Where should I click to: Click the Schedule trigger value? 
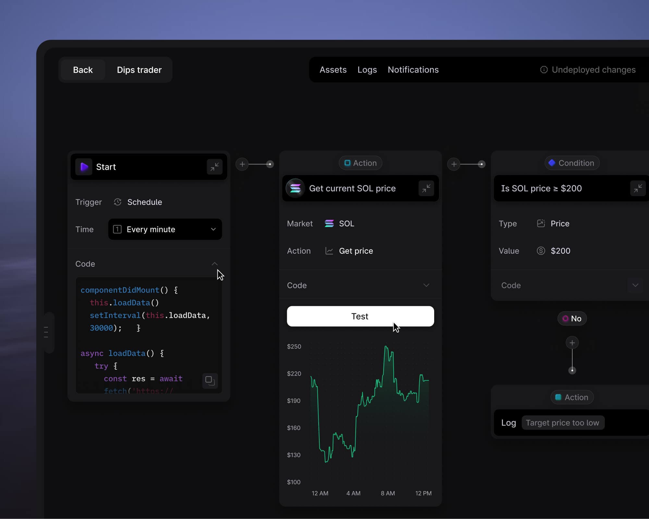coord(144,202)
